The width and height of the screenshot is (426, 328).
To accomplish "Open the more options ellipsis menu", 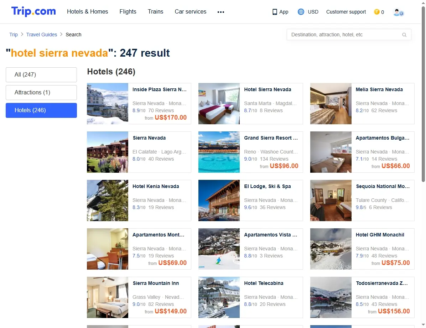I will coord(221,12).
